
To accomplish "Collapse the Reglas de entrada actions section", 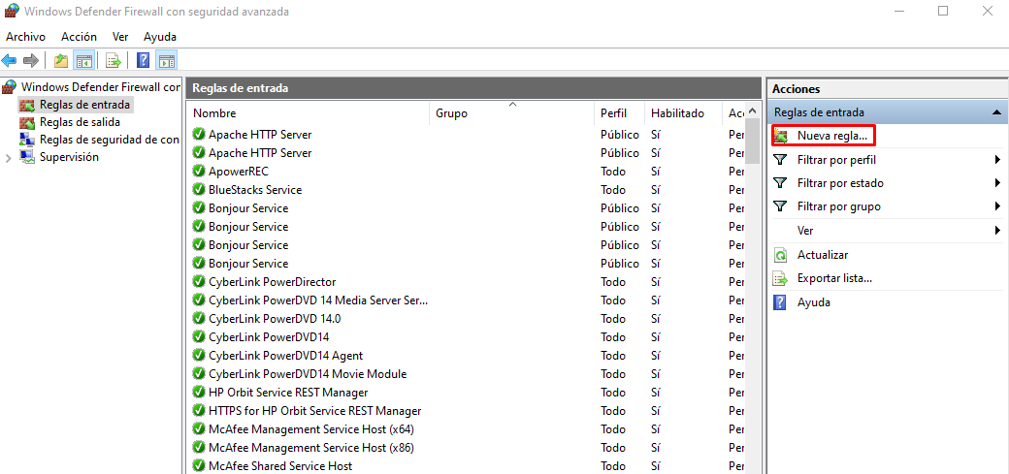I will coord(996,112).
